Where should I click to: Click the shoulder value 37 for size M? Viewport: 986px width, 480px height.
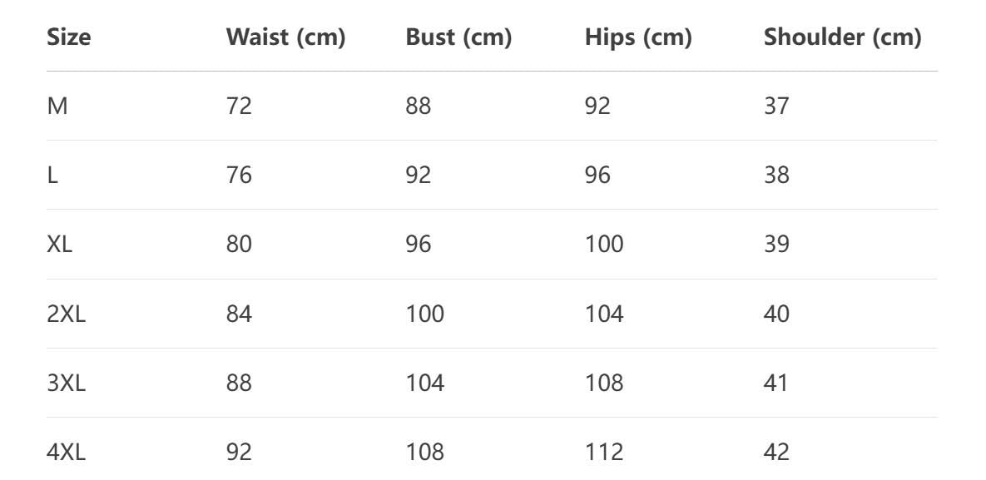776,106
